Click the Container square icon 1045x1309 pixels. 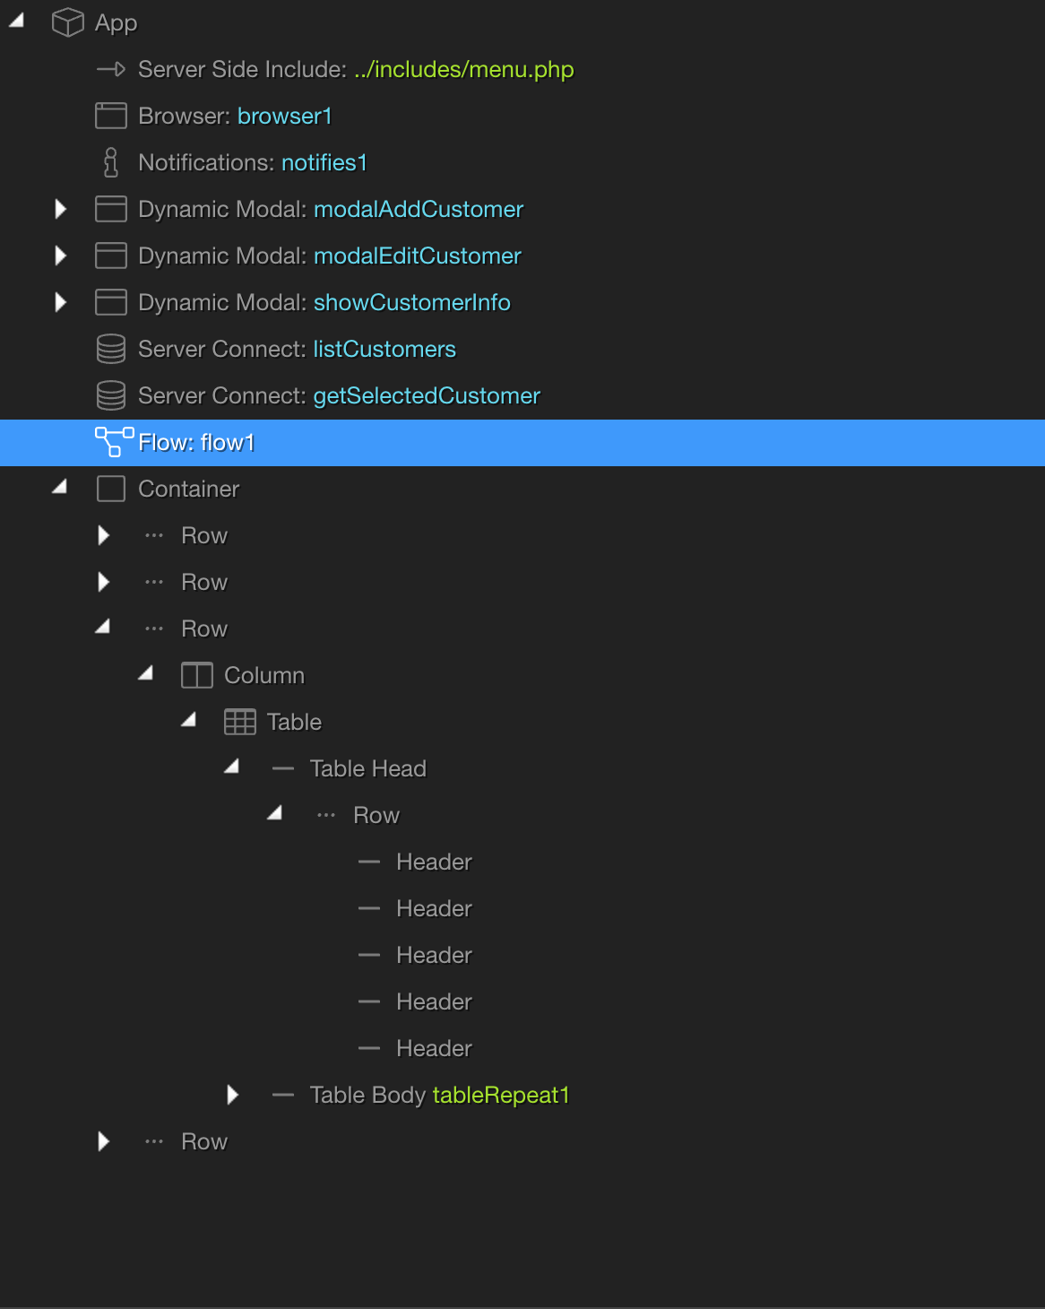pos(110,489)
